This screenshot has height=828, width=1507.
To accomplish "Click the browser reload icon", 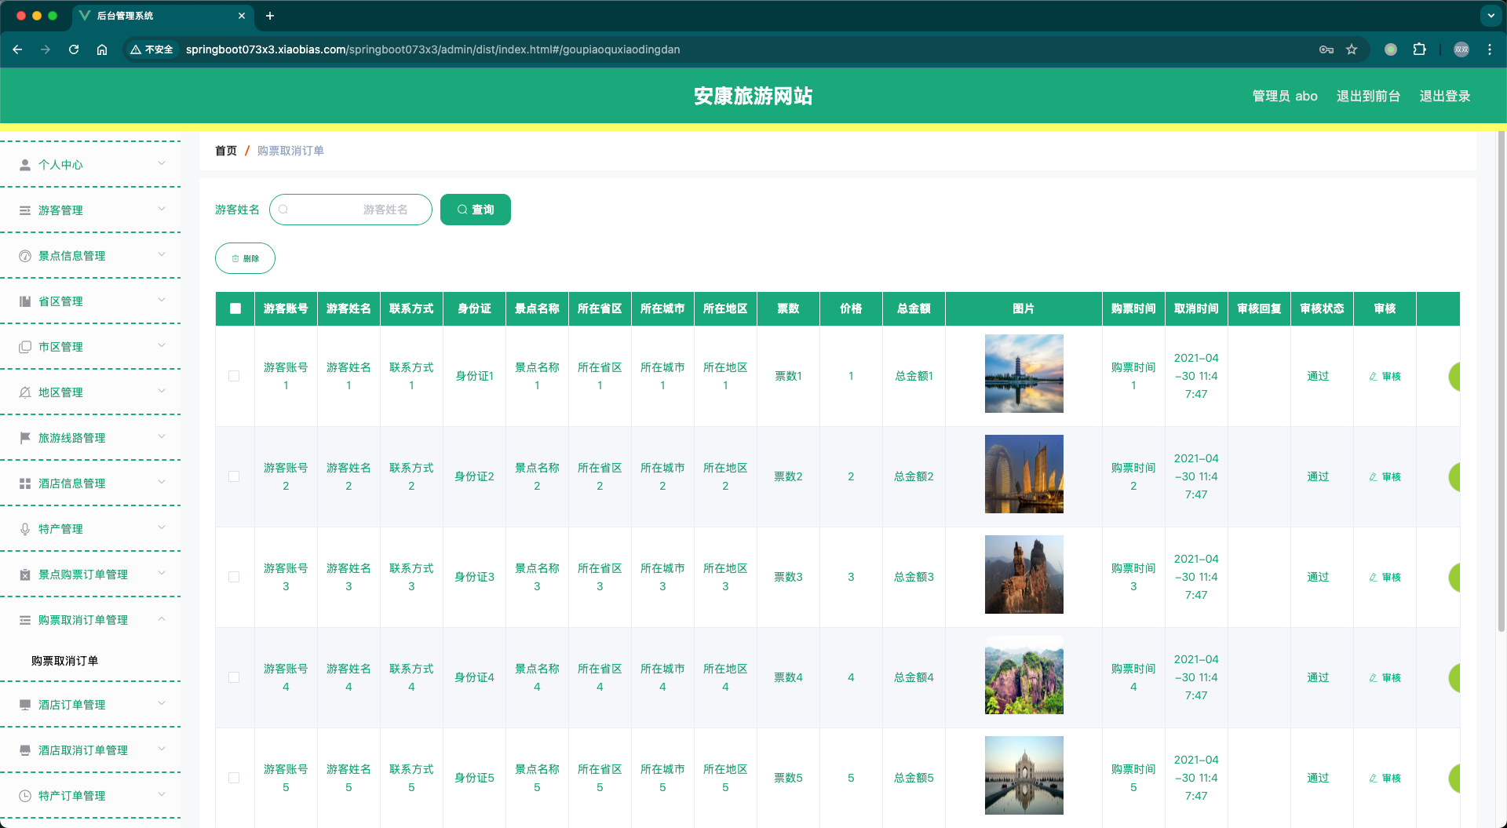I will 74,49.
